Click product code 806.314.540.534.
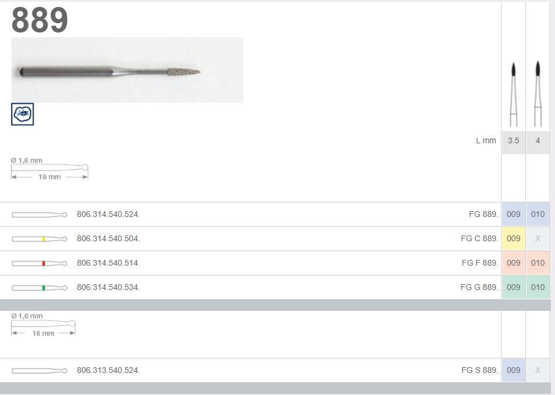 pyautogui.click(x=109, y=287)
